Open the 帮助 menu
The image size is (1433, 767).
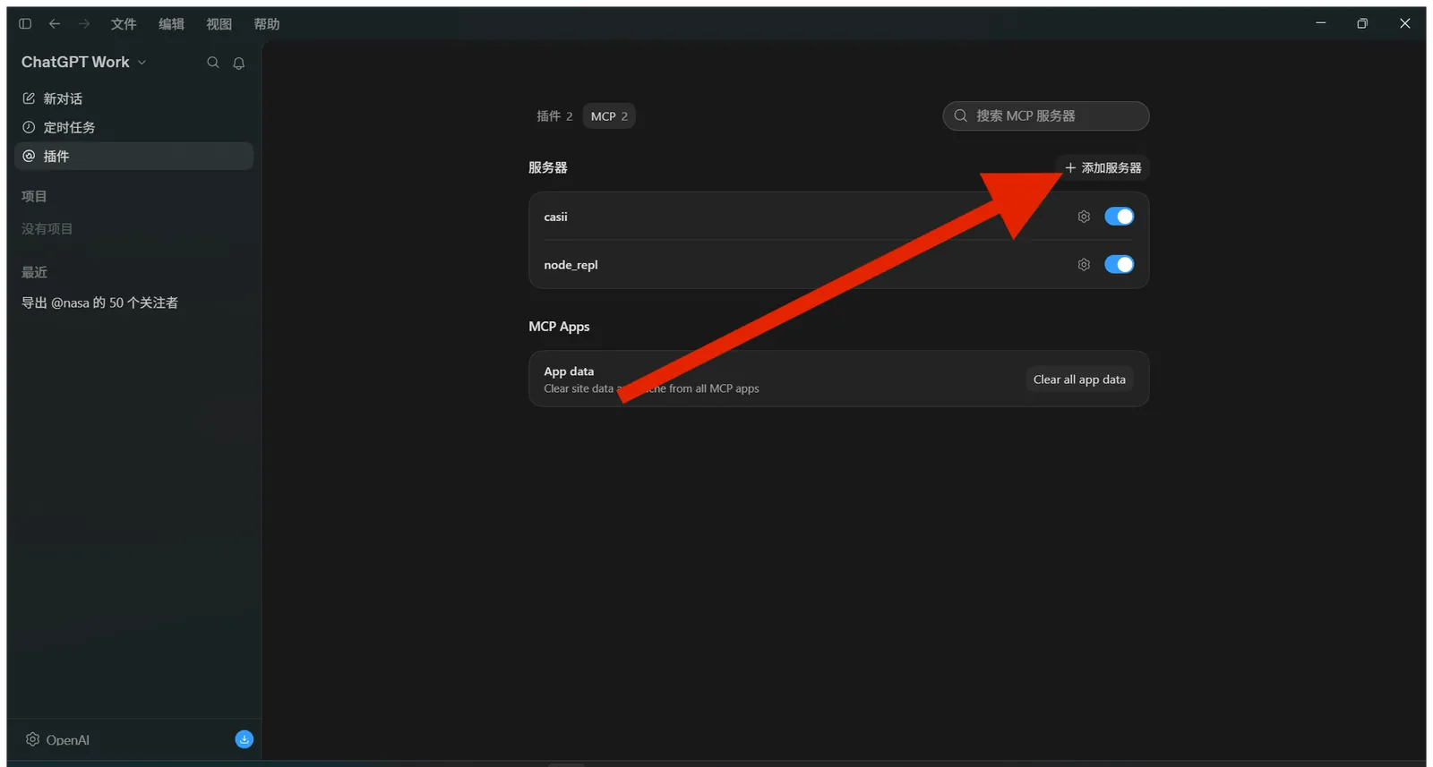(267, 24)
